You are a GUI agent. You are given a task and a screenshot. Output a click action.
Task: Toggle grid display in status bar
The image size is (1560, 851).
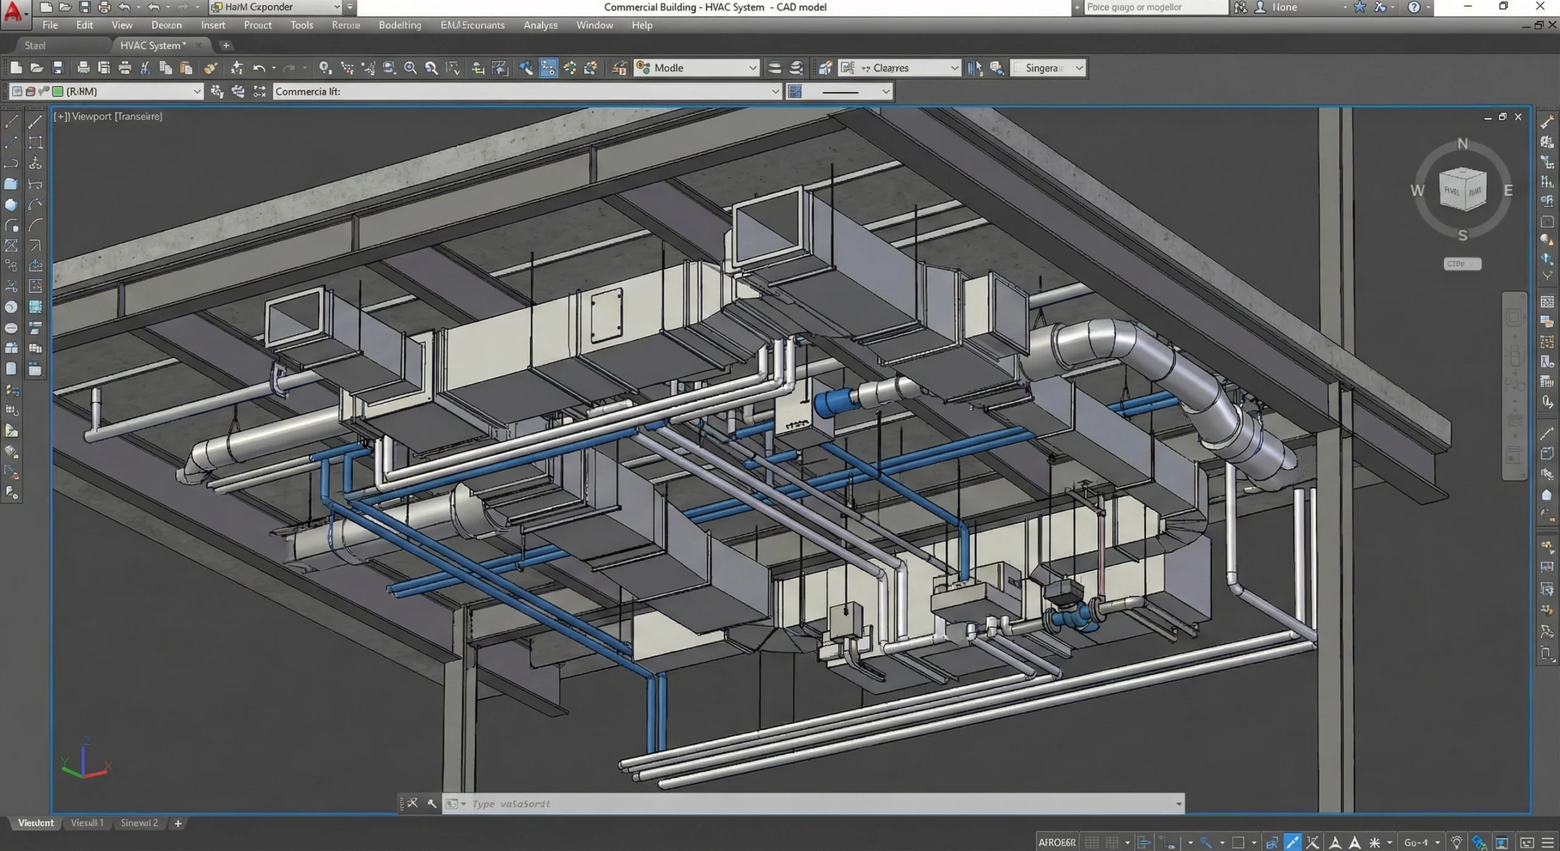pyautogui.click(x=1091, y=842)
